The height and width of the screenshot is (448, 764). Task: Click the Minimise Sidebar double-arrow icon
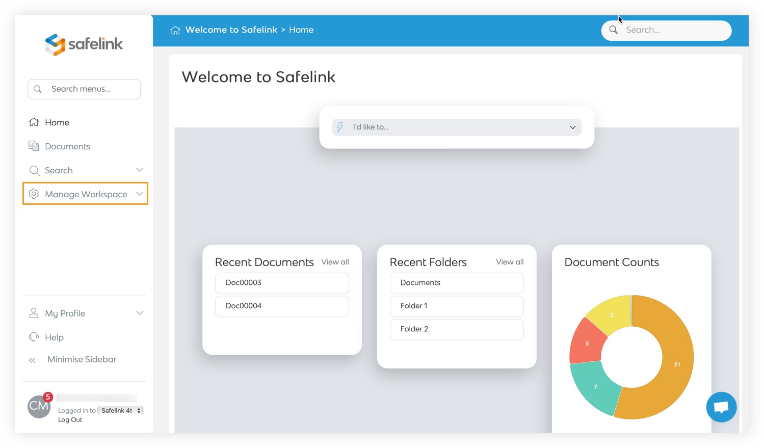coord(32,360)
